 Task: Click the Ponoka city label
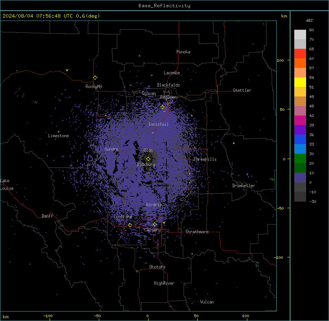coord(183,52)
